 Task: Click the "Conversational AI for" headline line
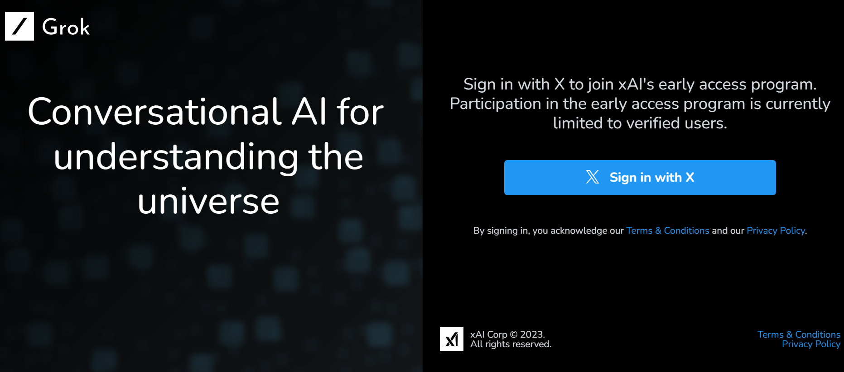pos(206,112)
